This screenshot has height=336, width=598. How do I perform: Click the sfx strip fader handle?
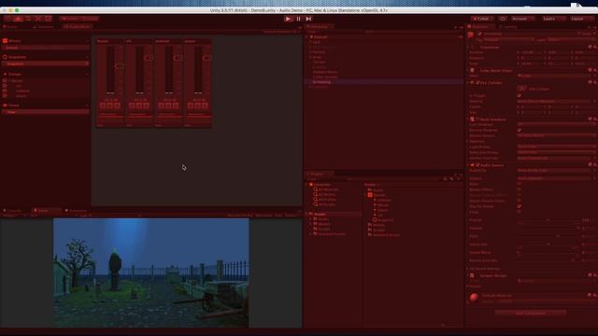(149, 58)
